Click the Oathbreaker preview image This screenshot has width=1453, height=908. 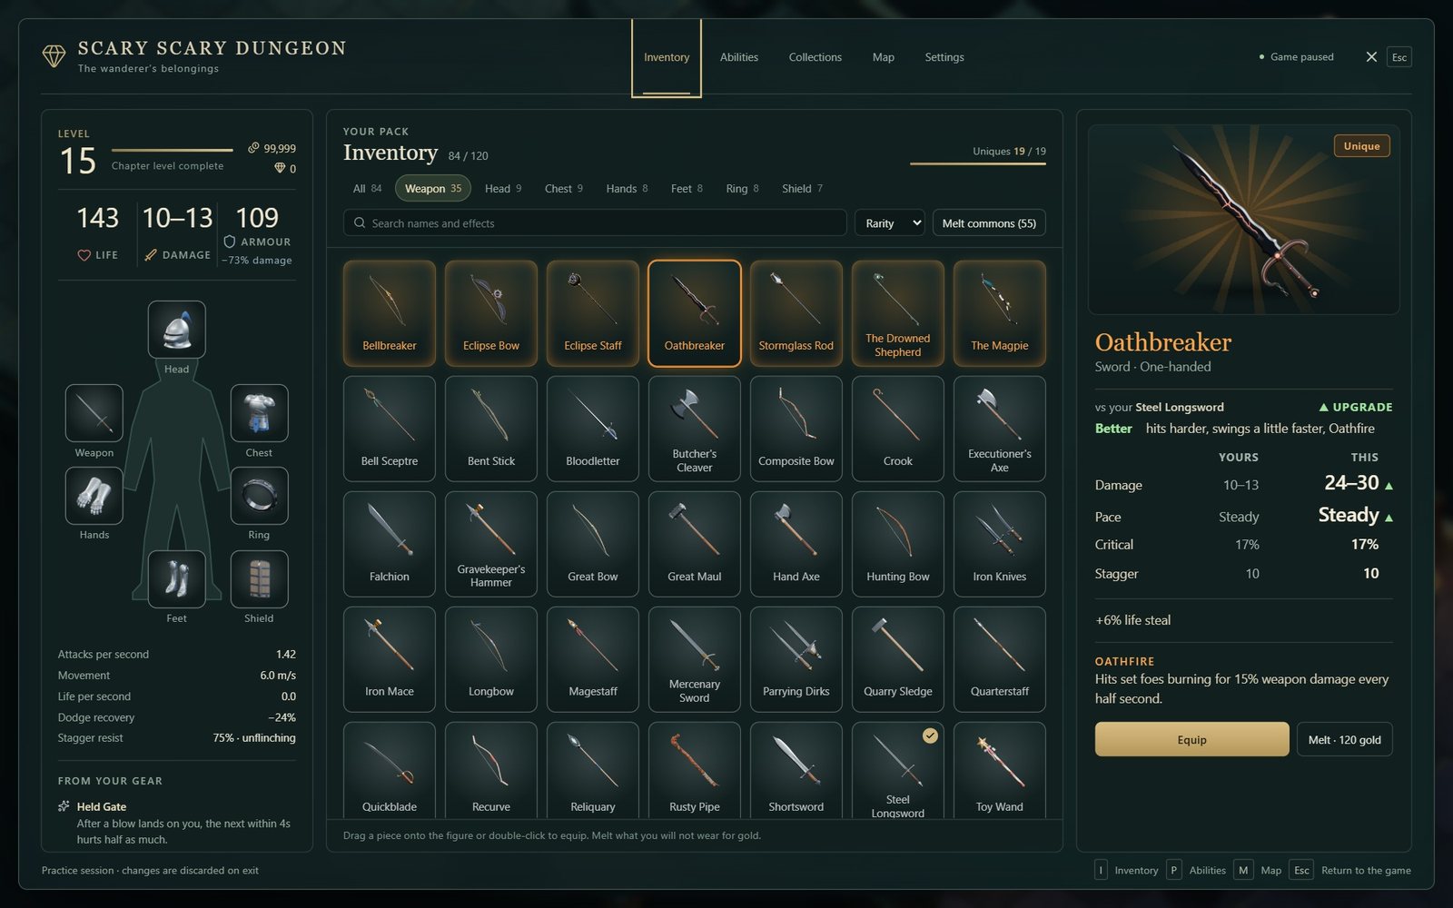(1244, 220)
